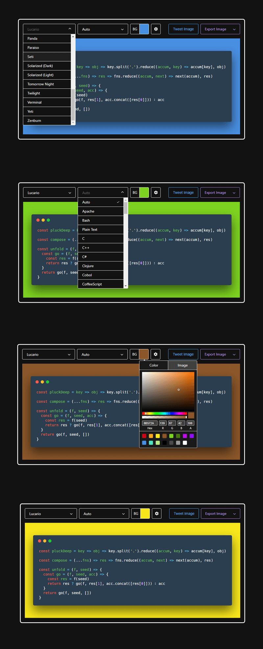Select the Paraiso theme

[47, 48]
